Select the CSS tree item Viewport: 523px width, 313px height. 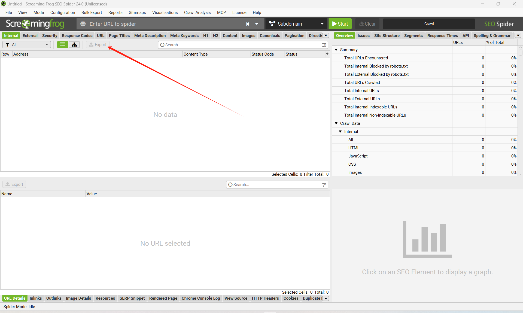point(352,164)
